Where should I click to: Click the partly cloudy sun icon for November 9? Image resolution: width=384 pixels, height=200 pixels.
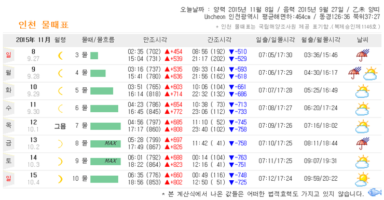coord(371,73)
